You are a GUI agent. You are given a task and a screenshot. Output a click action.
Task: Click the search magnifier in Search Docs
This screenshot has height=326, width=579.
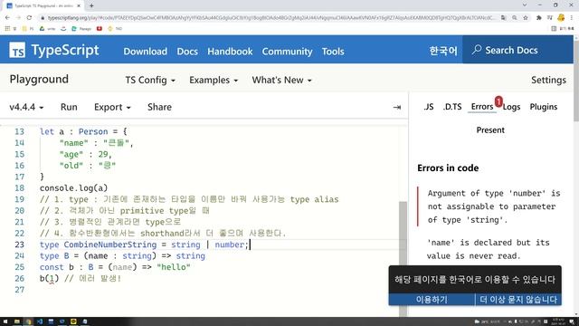[x=477, y=50]
